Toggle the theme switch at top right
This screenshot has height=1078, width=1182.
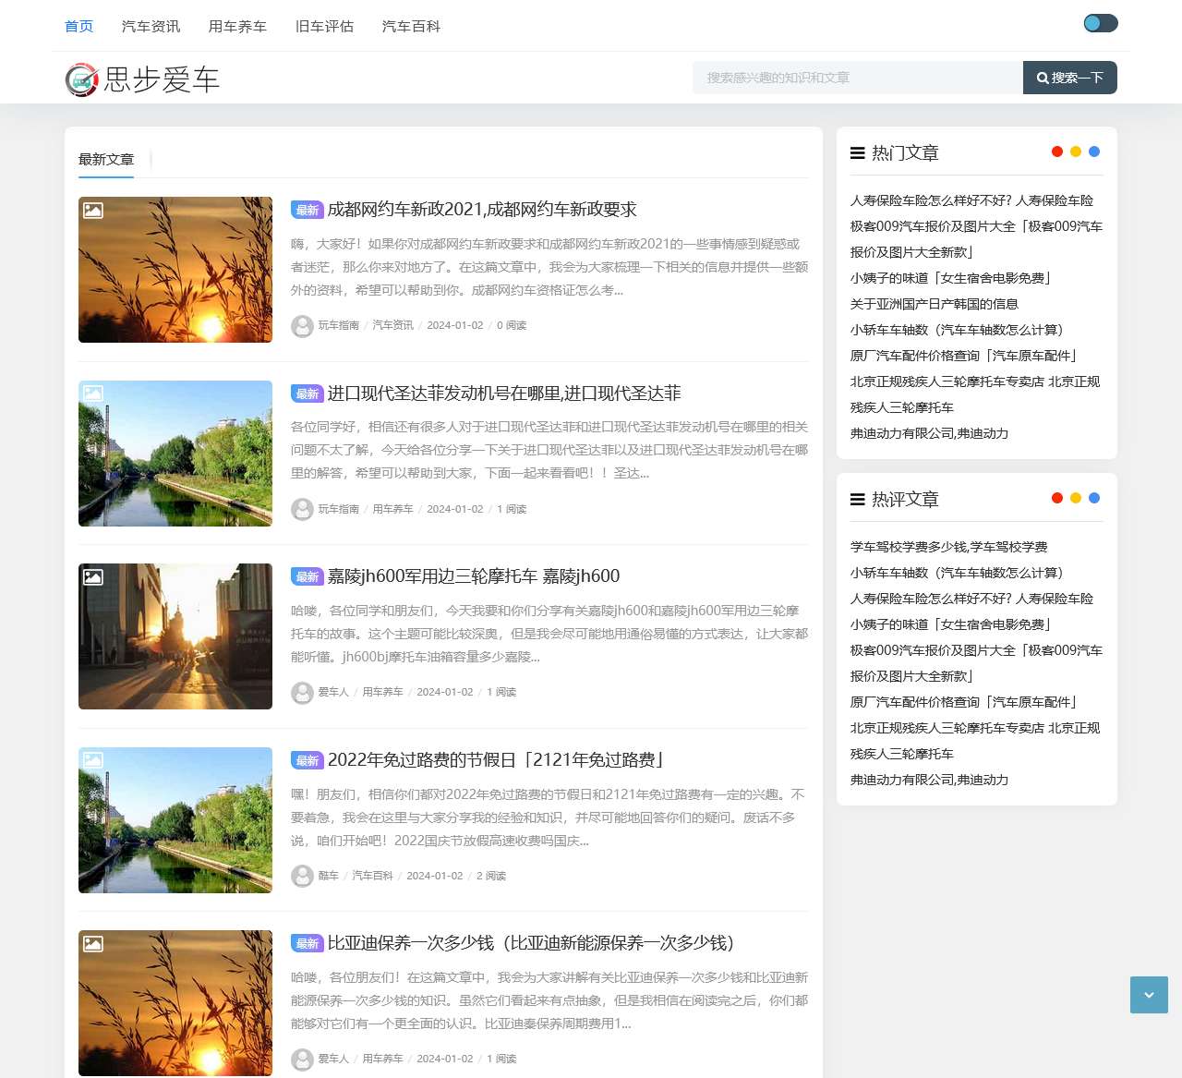tap(1100, 22)
